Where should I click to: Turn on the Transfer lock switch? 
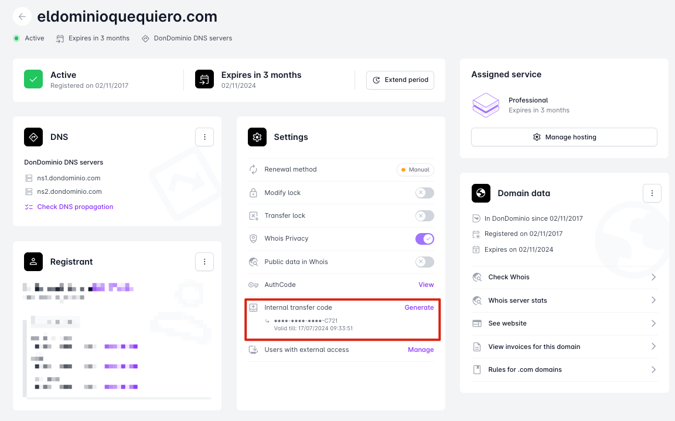pos(424,216)
